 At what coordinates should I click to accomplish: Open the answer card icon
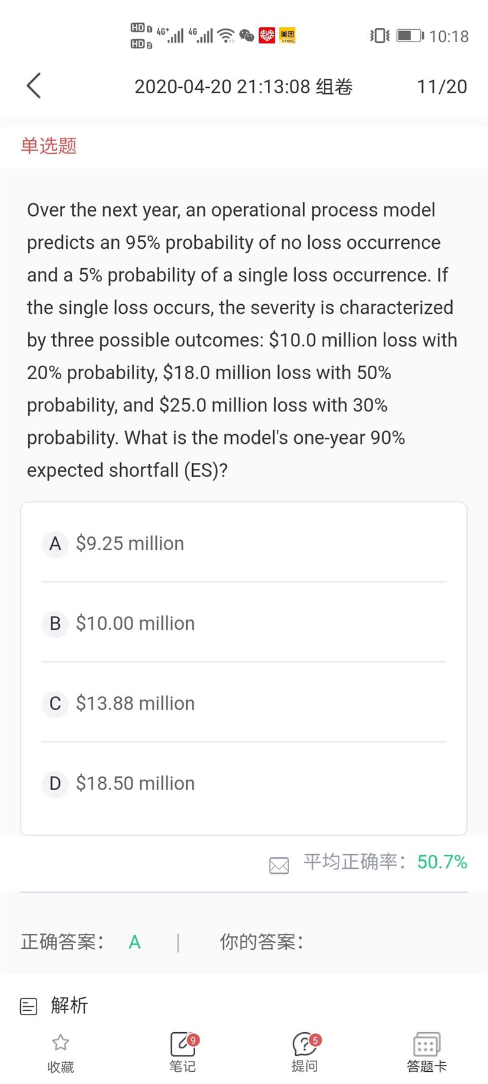click(x=426, y=1044)
